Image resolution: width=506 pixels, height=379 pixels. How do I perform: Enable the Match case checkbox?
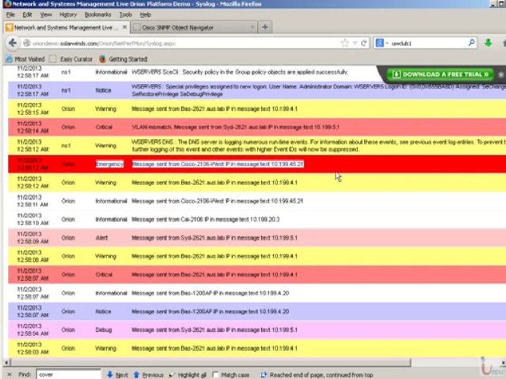pyautogui.click(x=216, y=374)
